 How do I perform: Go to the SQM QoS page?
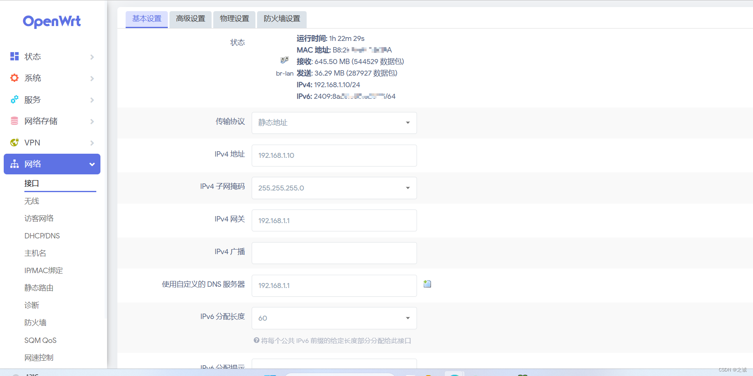tap(41, 340)
